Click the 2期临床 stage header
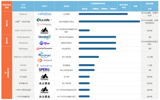Image resolution: width=160 pixels, height=100 pixels. coord(104,9)
